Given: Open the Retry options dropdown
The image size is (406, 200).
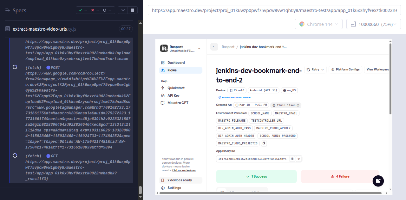Looking at the screenshot, I should (x=315, y=70).
